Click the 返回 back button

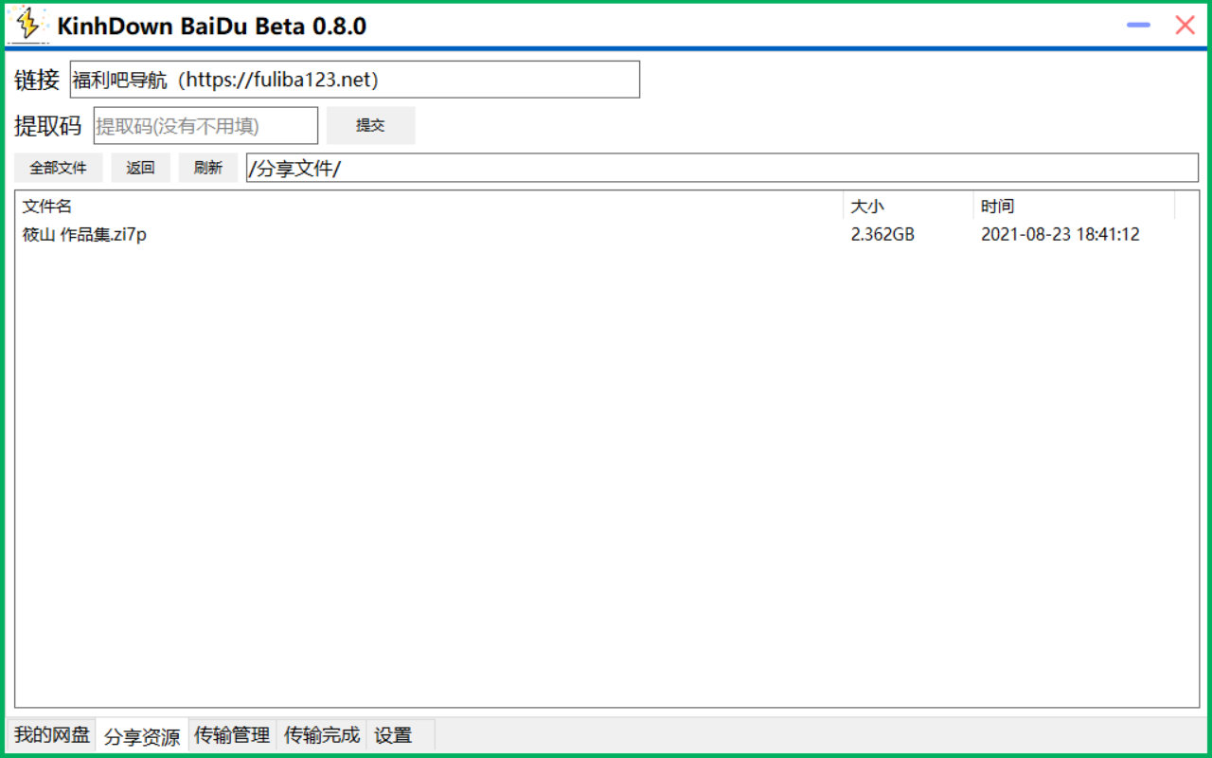tap(140, 167)
